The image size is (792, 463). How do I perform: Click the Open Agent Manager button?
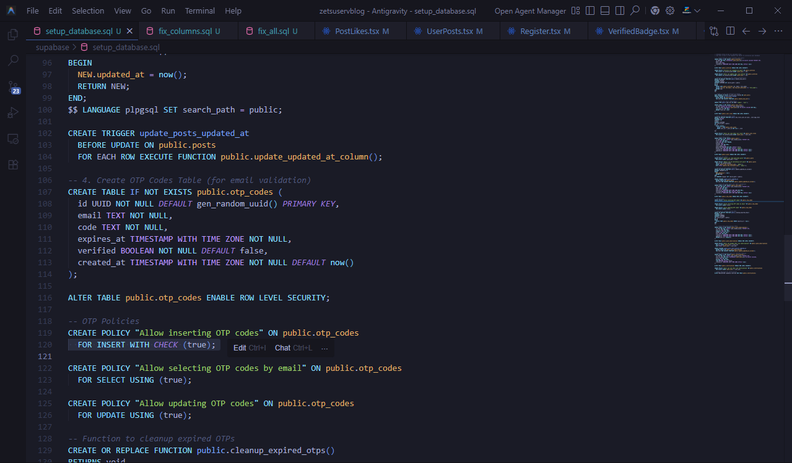coord(530,11)
